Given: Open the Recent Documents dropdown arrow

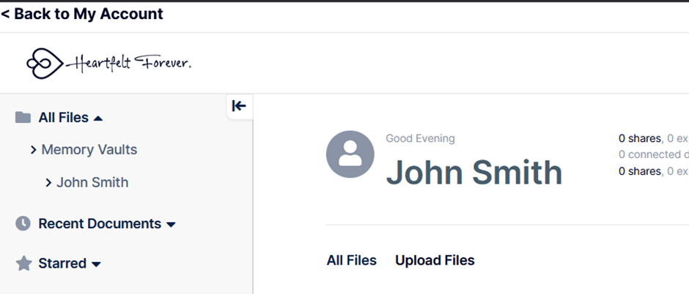Looking at the screenshot, I should pyautogui.click(x=172, y=225).
